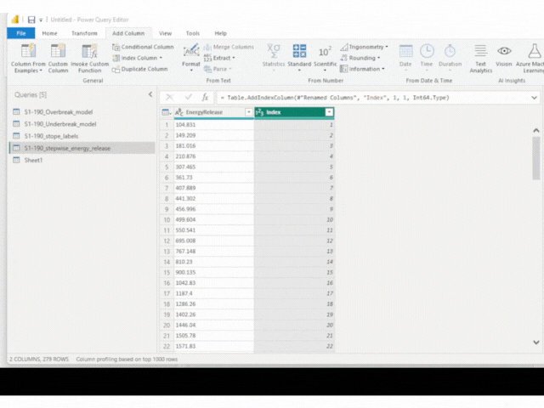Expand the formula bar
This screenshot has width=544, height=408.
point(534,98)
